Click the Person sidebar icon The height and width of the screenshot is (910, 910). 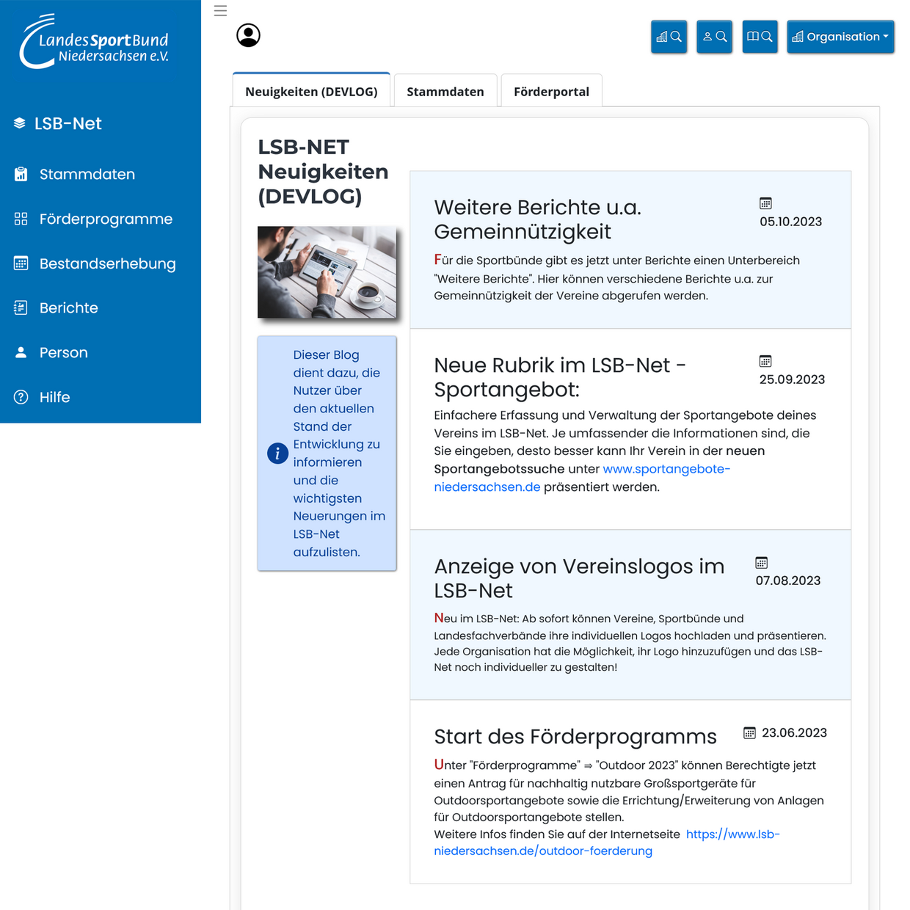click(21, 352)
